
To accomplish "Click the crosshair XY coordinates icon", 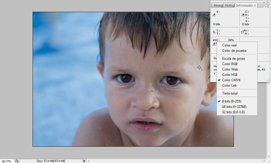I will pos(214,32).
